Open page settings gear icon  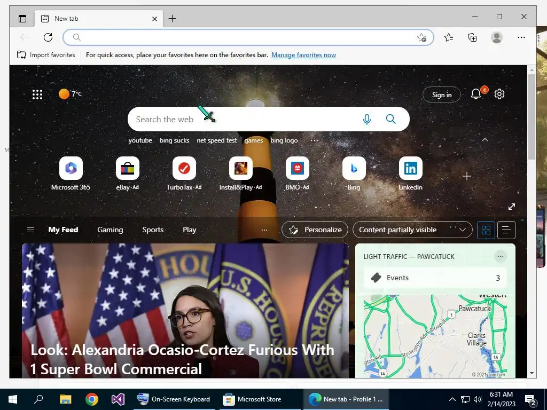(x=499, y=94)
